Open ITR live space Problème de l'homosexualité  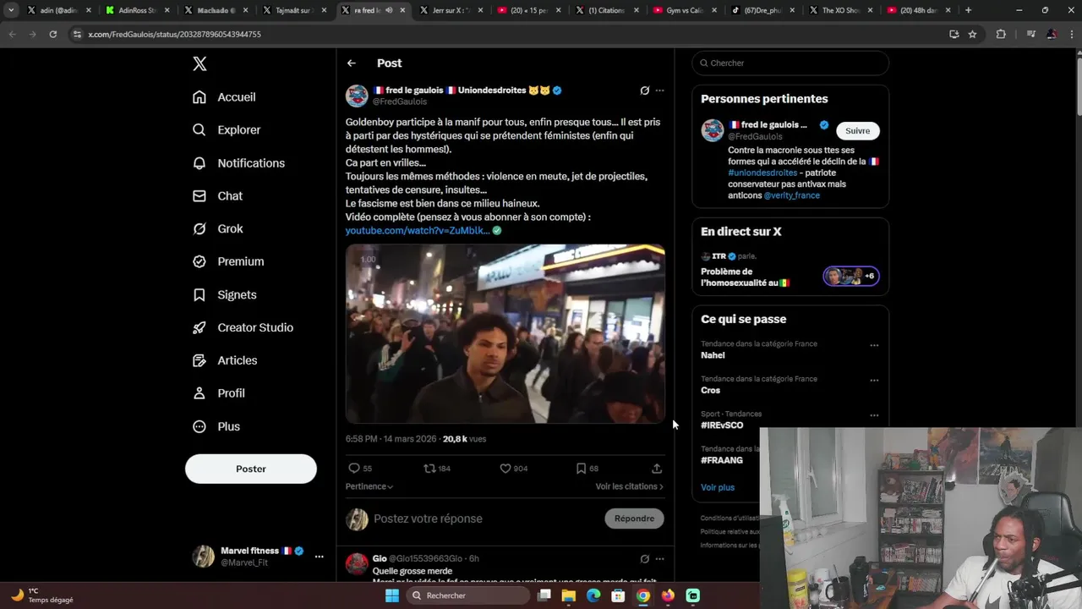pyautogui.click(x=790, y=271)
